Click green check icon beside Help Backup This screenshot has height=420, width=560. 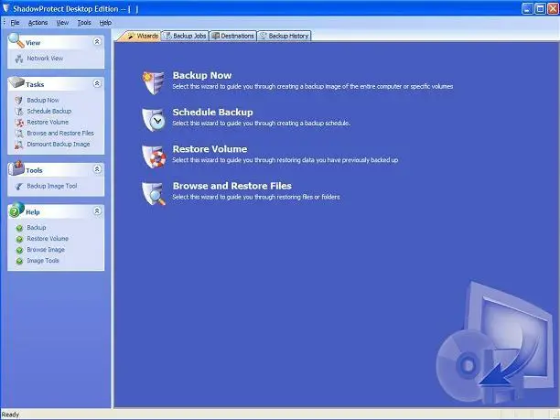(19, 228)
